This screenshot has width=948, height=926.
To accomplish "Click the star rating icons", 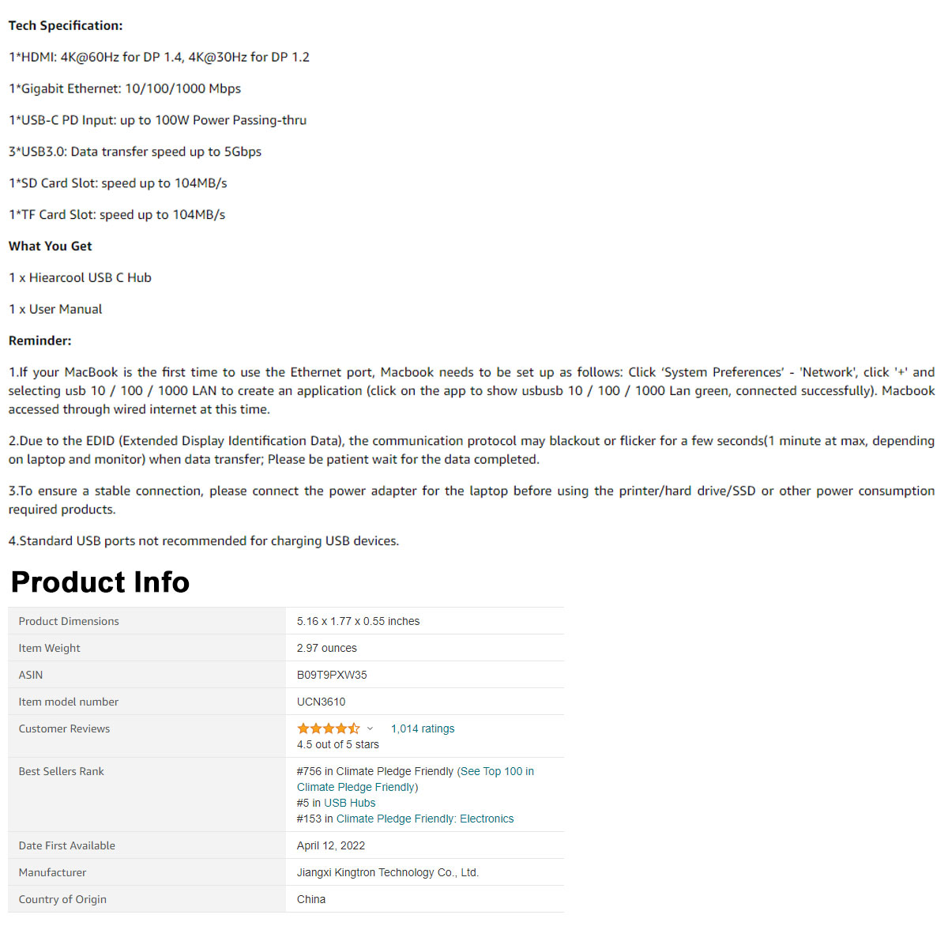I will click(x=328, y=728).
